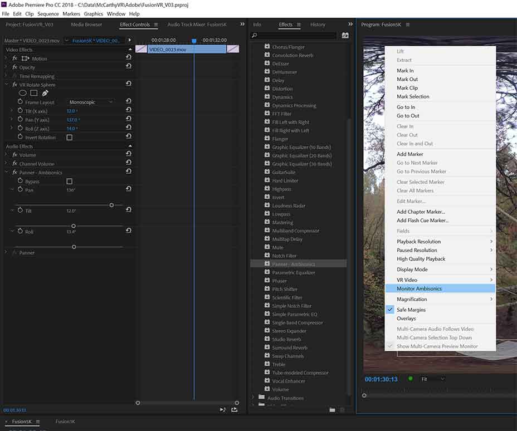
Task: Click the Program monitor timecode 00:01:30:13
Action: [x=381, y=379]
